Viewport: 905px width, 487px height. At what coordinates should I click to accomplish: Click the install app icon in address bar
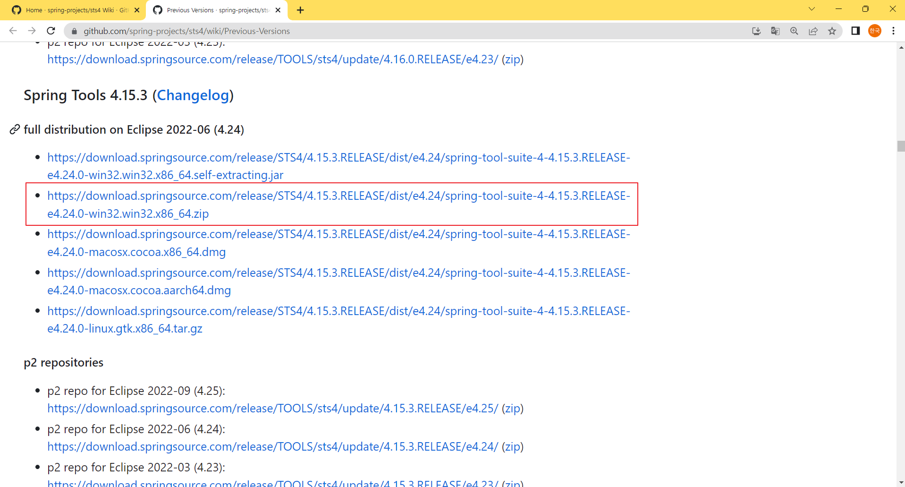coord(756,31)
